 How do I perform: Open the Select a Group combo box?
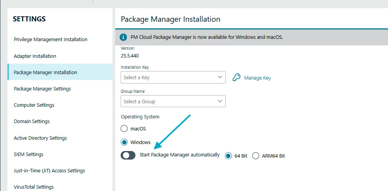(173, 101)
